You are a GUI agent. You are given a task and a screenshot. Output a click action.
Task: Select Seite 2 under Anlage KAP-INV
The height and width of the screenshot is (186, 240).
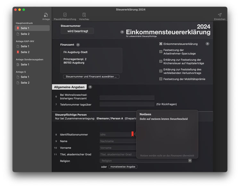[x=25, y=52]
